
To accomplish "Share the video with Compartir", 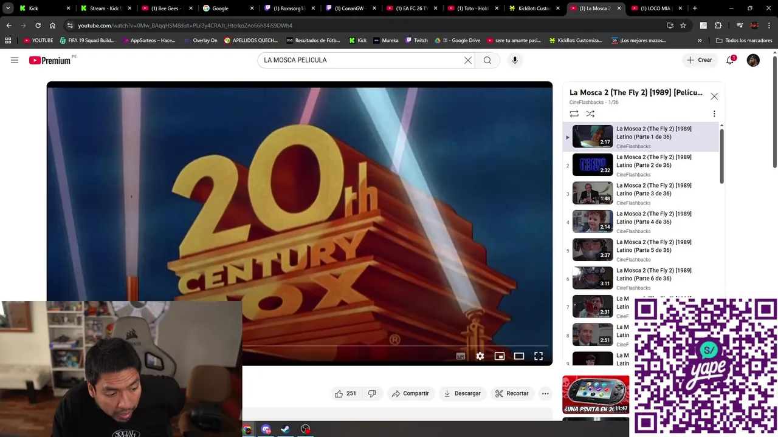I will [x=410, y=393].
